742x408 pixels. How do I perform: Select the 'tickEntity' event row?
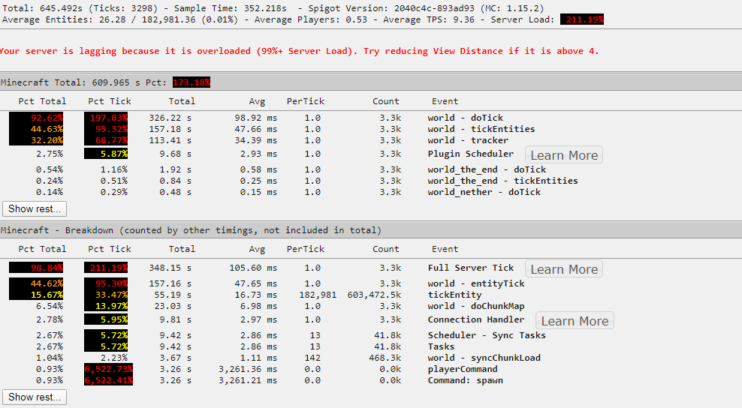454,295
